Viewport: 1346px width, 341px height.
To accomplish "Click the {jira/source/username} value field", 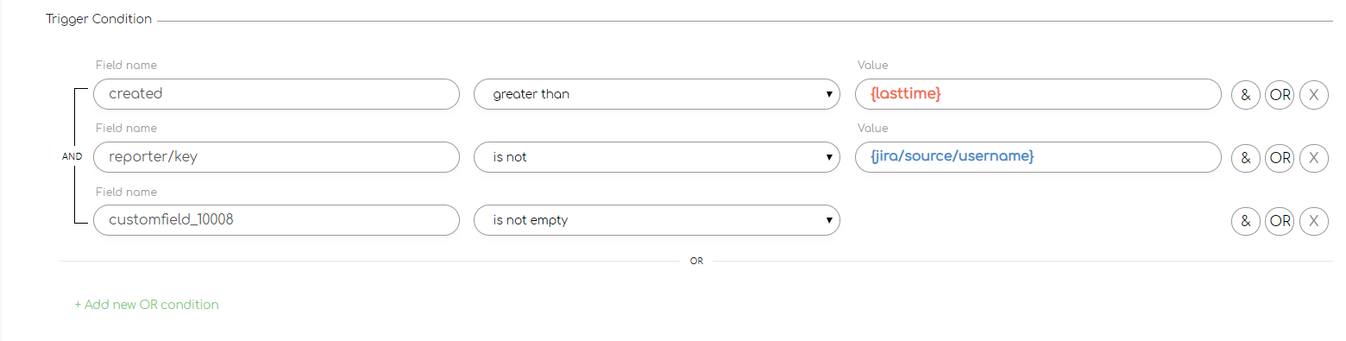I will click(x=1038, y=157).
